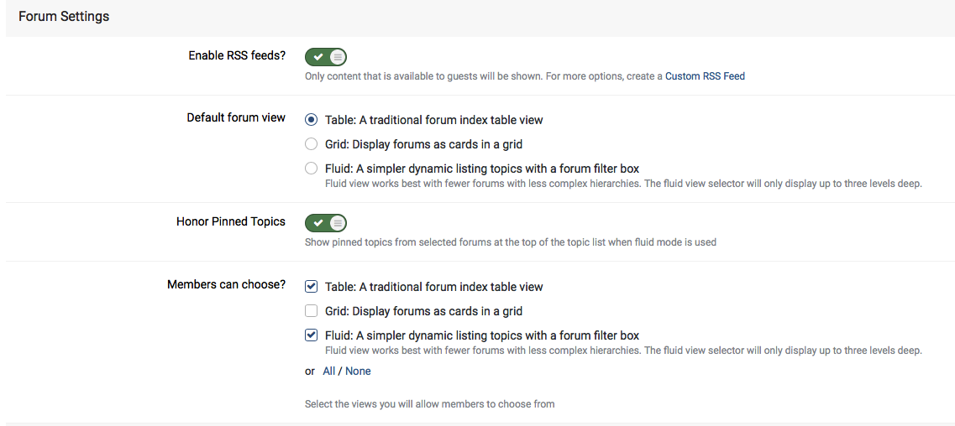The height and width of the screenshot is (426, 955).
Task: Pick Fluid radio under Default forum view
Action: [312, 169]
